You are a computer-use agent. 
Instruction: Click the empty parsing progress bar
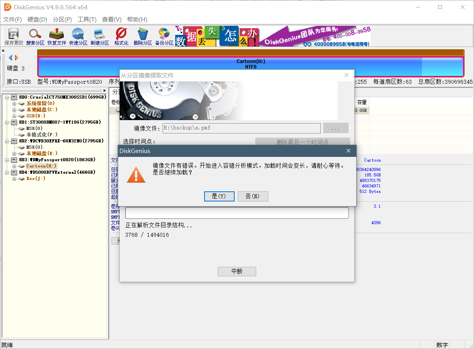click(x=237, y=213)
